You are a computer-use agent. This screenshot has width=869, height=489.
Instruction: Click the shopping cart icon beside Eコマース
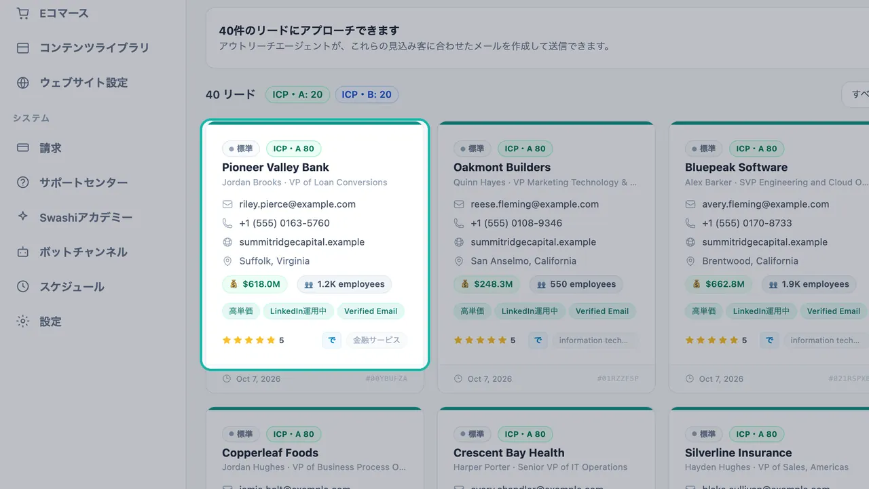coord(23,13)
